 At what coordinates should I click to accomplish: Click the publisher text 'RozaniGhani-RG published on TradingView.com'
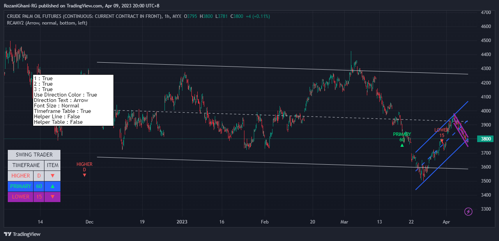[54, 5]
